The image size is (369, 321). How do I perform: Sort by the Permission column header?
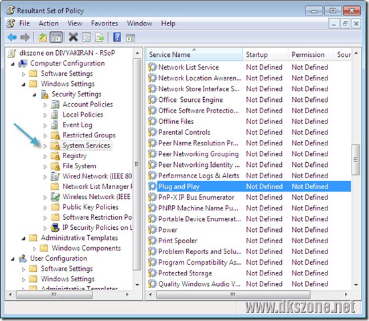[x=311, y=54]
